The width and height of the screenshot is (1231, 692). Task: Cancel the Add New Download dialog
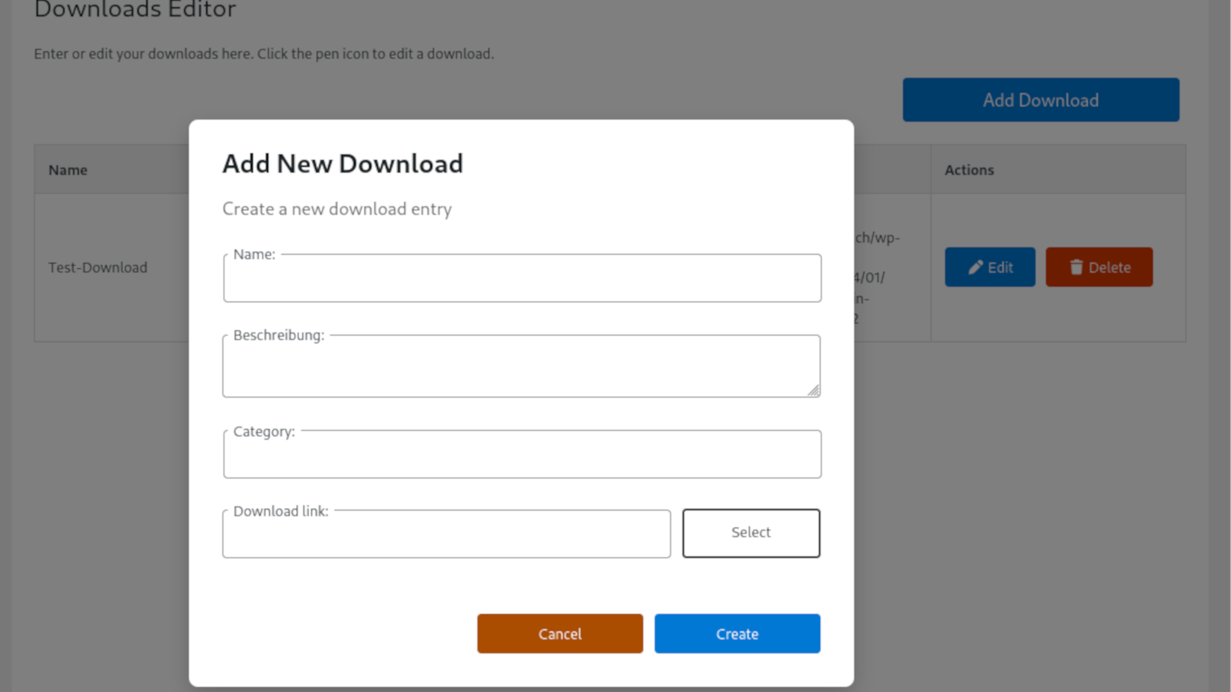tap(560, 634)
